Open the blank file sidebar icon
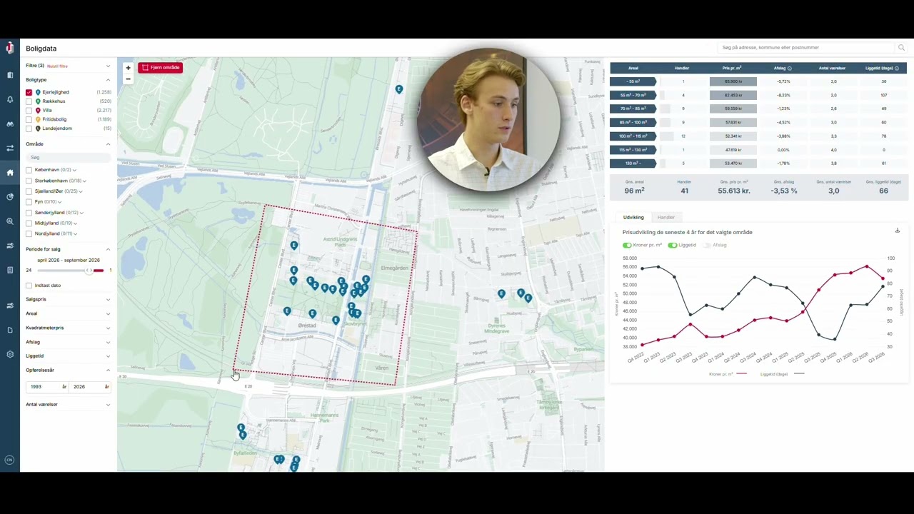Screen dimensions: 914x514 10,330
